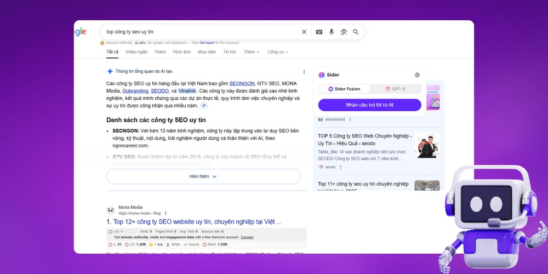The image size is (548, 274).
Task: Open Sider settings gear icon
Action: [417, 75]
